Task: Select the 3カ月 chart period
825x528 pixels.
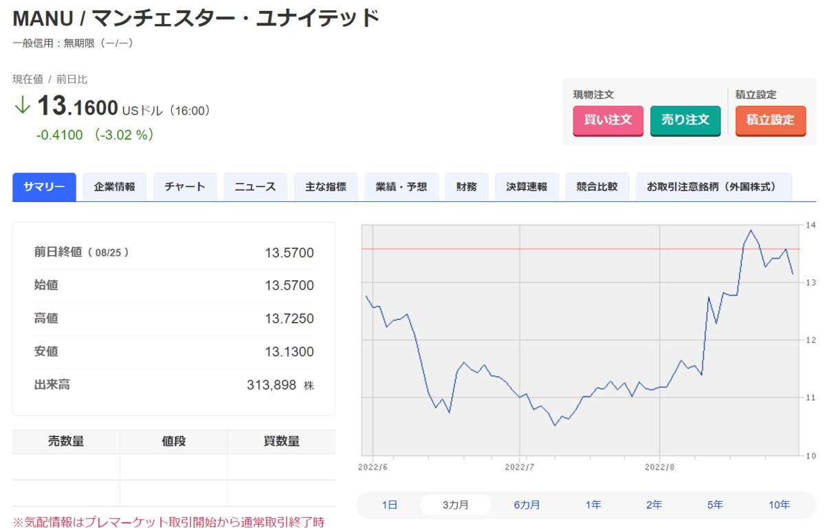Action: (456, 505)
